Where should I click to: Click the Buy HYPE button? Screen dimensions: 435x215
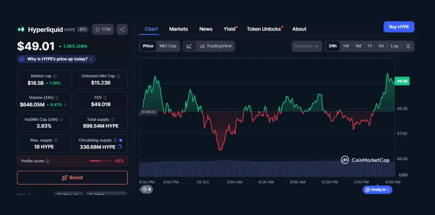[399, 27]
